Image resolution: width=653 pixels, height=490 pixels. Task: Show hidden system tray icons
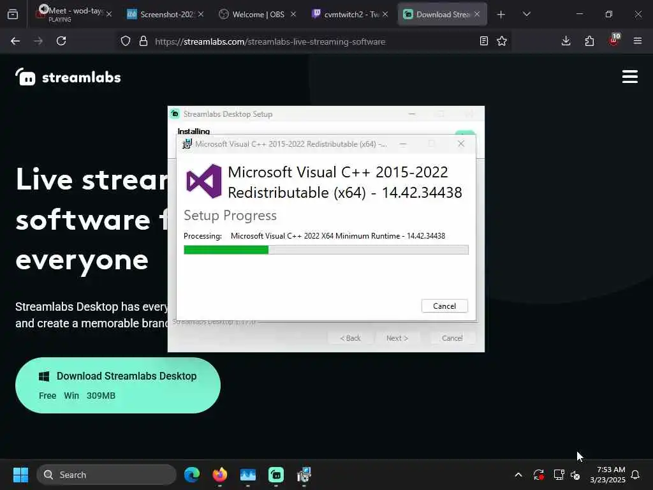[518, 475]
